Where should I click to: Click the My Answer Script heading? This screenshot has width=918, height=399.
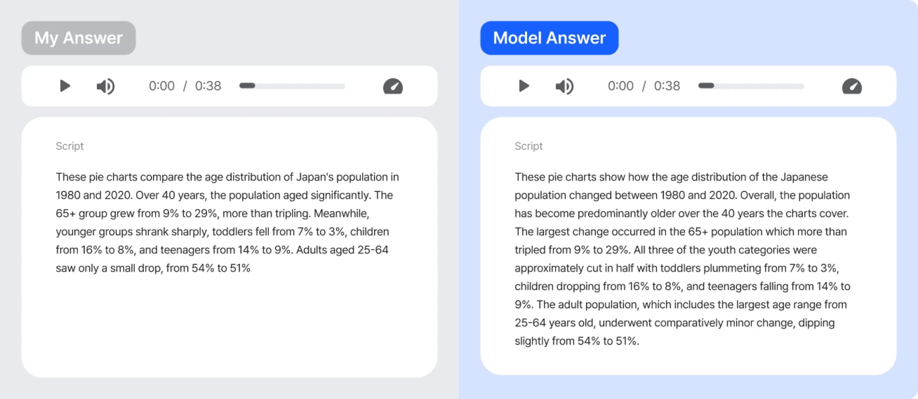[x=70, y=146]
